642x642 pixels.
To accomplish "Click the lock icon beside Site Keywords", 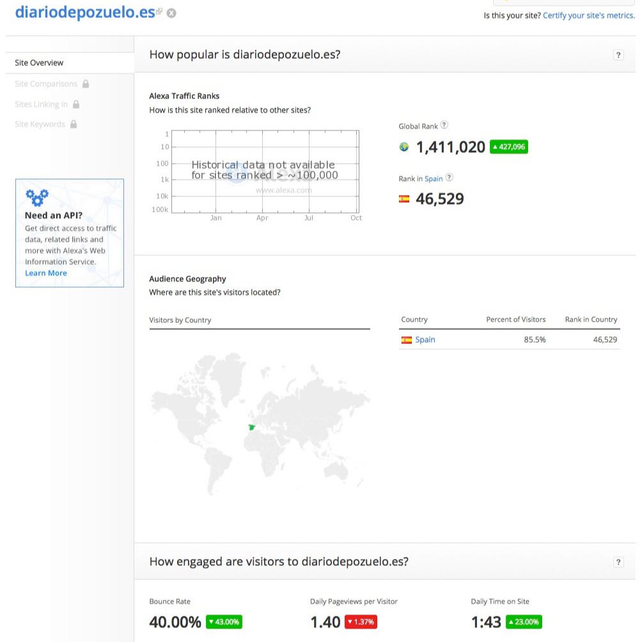I will point(74,123).
